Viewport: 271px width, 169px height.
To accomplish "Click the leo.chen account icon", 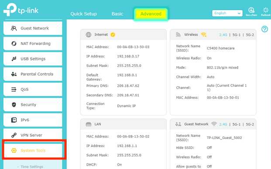I will [251, 10].
